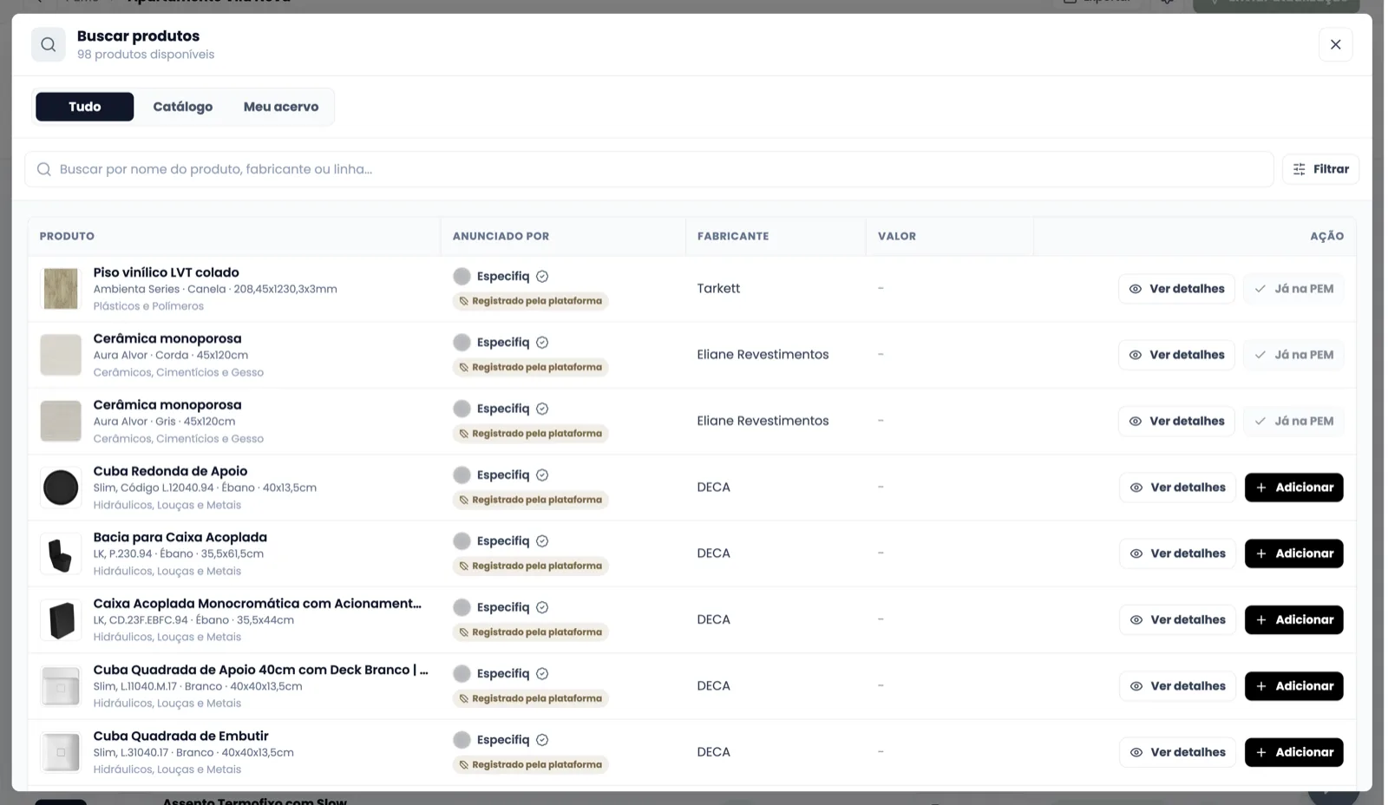1388x805 pixels.
Task: Click the Especifiq avatar in the Piso vinílico row
Action: click(462, 276)
